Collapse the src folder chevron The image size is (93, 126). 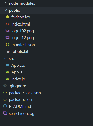pyautogui.click(x=5, y=58)
